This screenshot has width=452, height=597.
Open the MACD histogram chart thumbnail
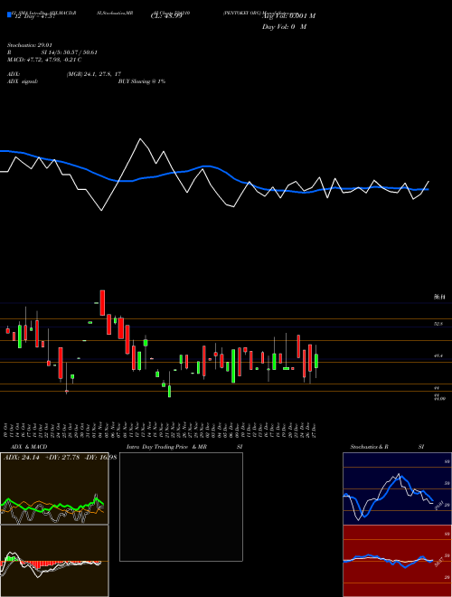click(x=54, y=561)
